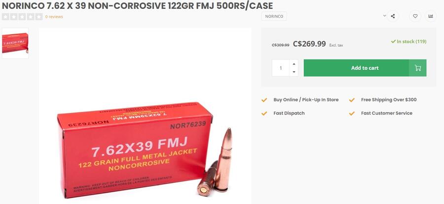The width and height of the screenshot is (444, 204).
Task: Click the compare chart icon
Action: 431,16
